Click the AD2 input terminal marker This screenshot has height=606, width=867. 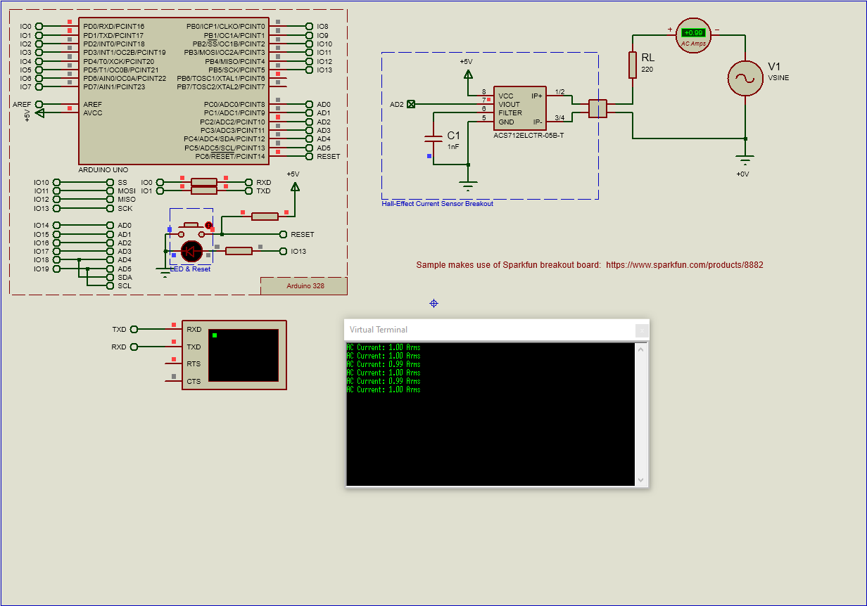(412, 103)
